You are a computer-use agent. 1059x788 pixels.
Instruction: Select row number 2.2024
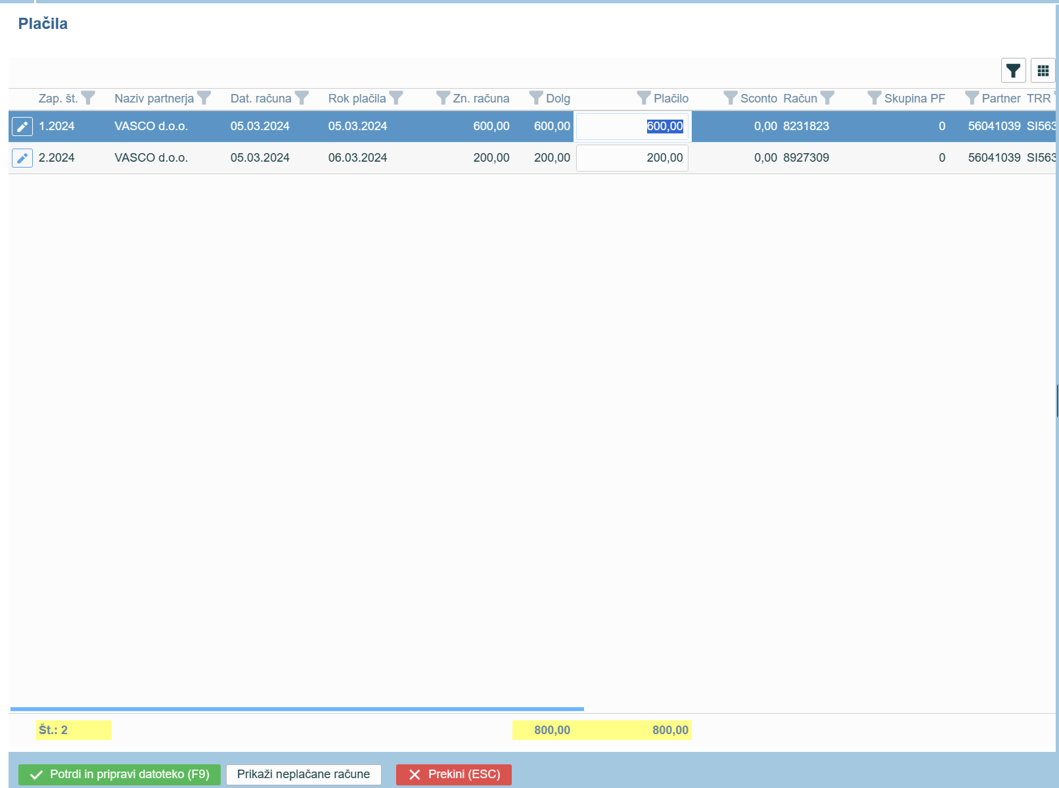click(56, 158)
